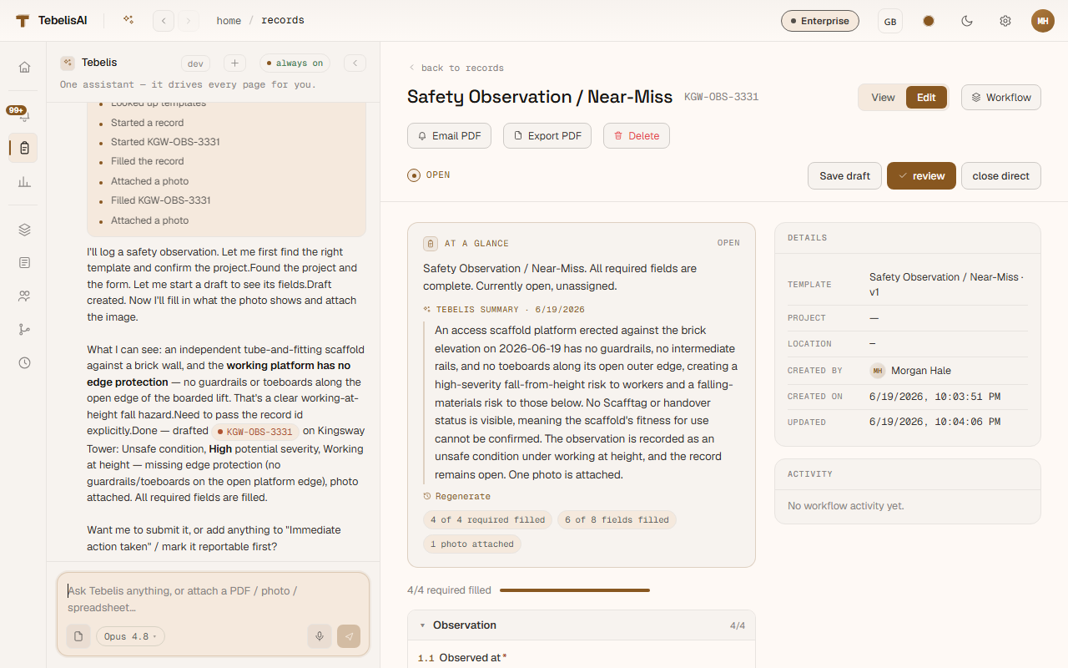Click the 6 of 8 fields filled chip

pos(617,520)
